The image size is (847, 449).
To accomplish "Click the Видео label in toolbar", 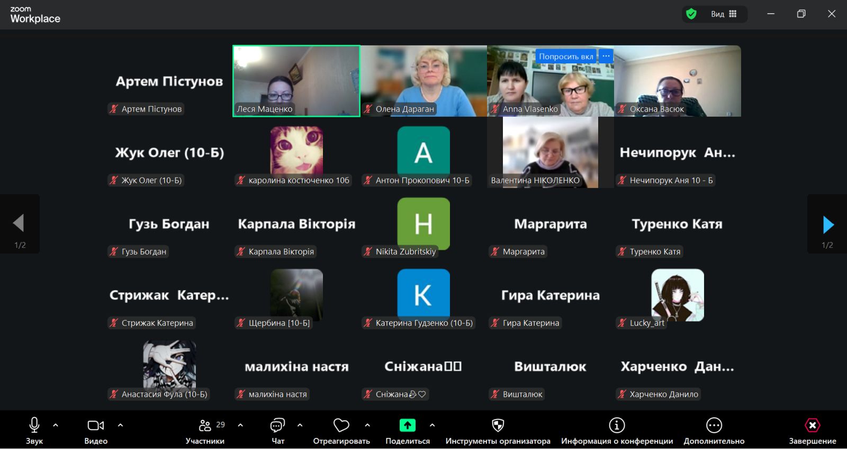I will point(96,441).
